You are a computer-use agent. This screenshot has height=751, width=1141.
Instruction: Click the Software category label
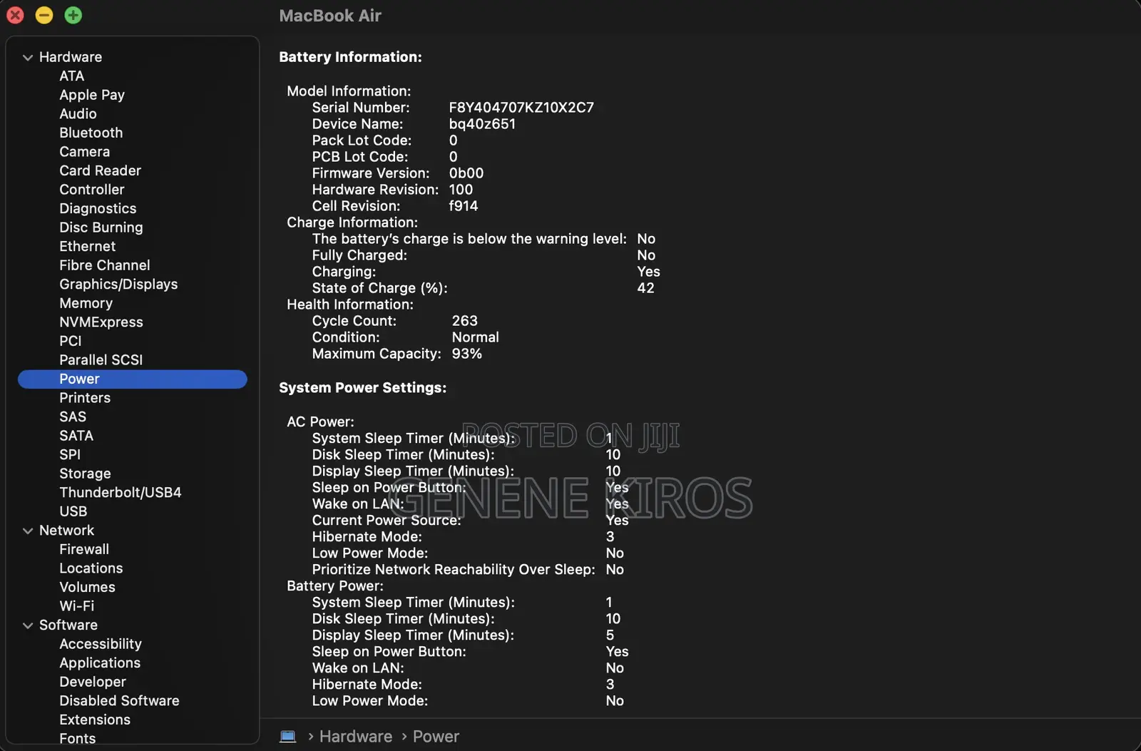(68, 625)
